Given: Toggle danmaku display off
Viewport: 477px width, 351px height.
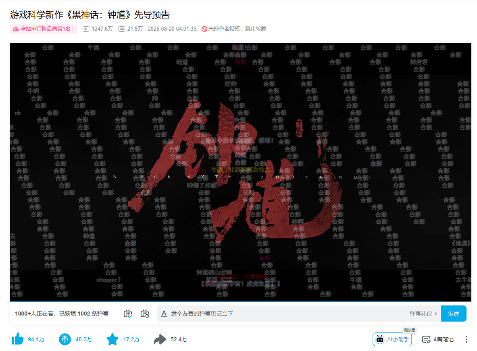Looking at the screenshot, I should click(x=128, y=314).
